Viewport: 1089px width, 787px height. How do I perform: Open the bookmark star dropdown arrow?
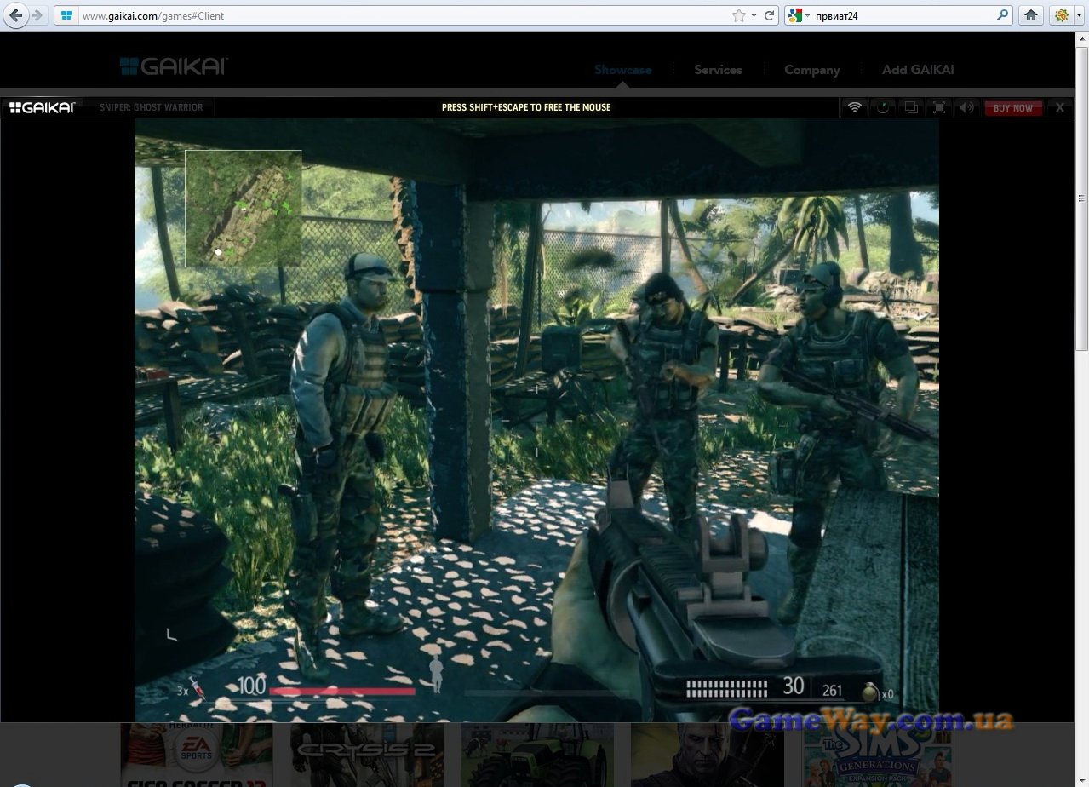pyautogui.click(x=754, y=15)
